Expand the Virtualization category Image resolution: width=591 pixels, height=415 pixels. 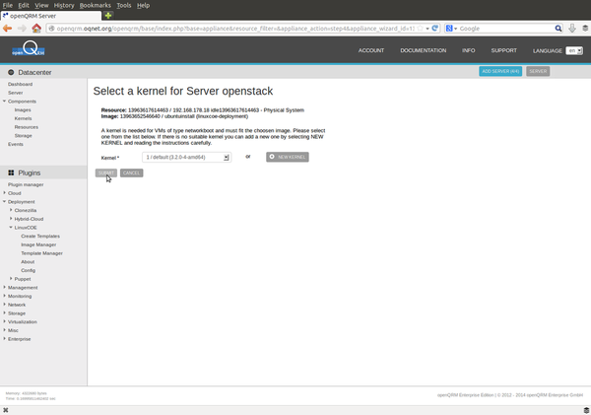coord(4,321)
